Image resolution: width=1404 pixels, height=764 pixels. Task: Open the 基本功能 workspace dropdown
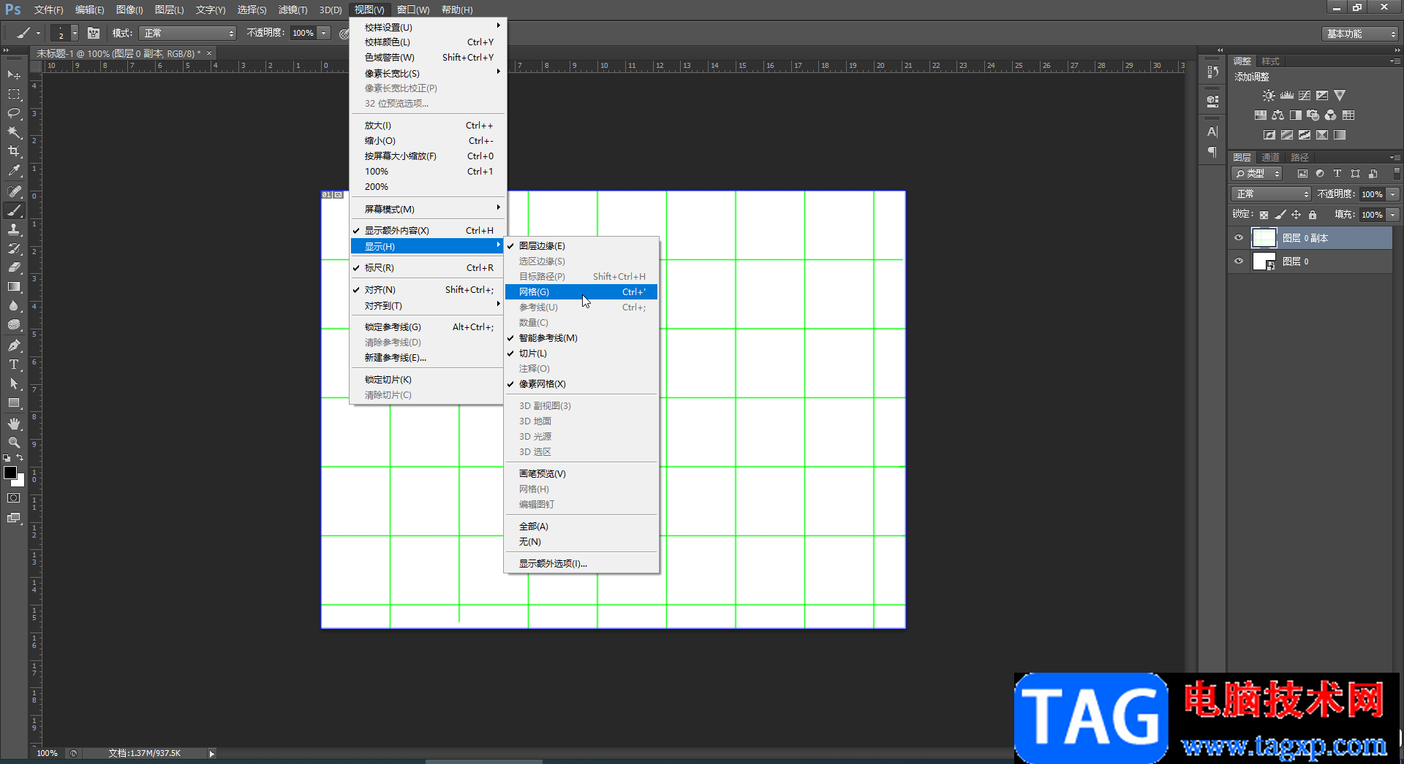point(1360,34)
